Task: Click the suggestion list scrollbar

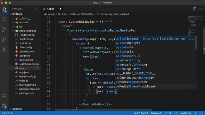Action: point(196,43)
